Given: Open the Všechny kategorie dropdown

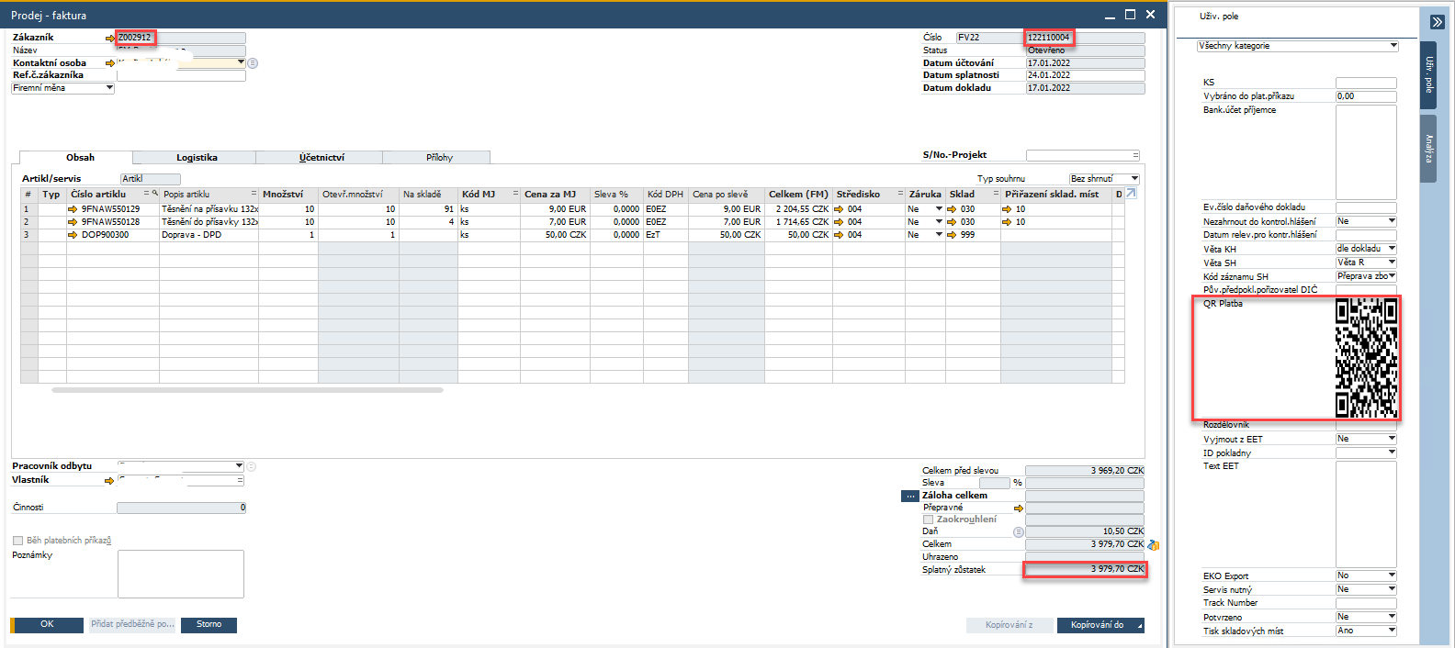Looking at the screenshot, I should tap(1393, 46).
